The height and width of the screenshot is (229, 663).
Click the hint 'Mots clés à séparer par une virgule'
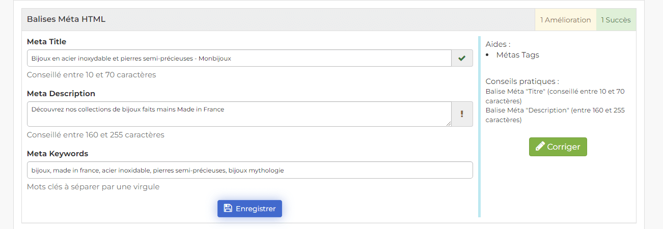click(93, 187)
